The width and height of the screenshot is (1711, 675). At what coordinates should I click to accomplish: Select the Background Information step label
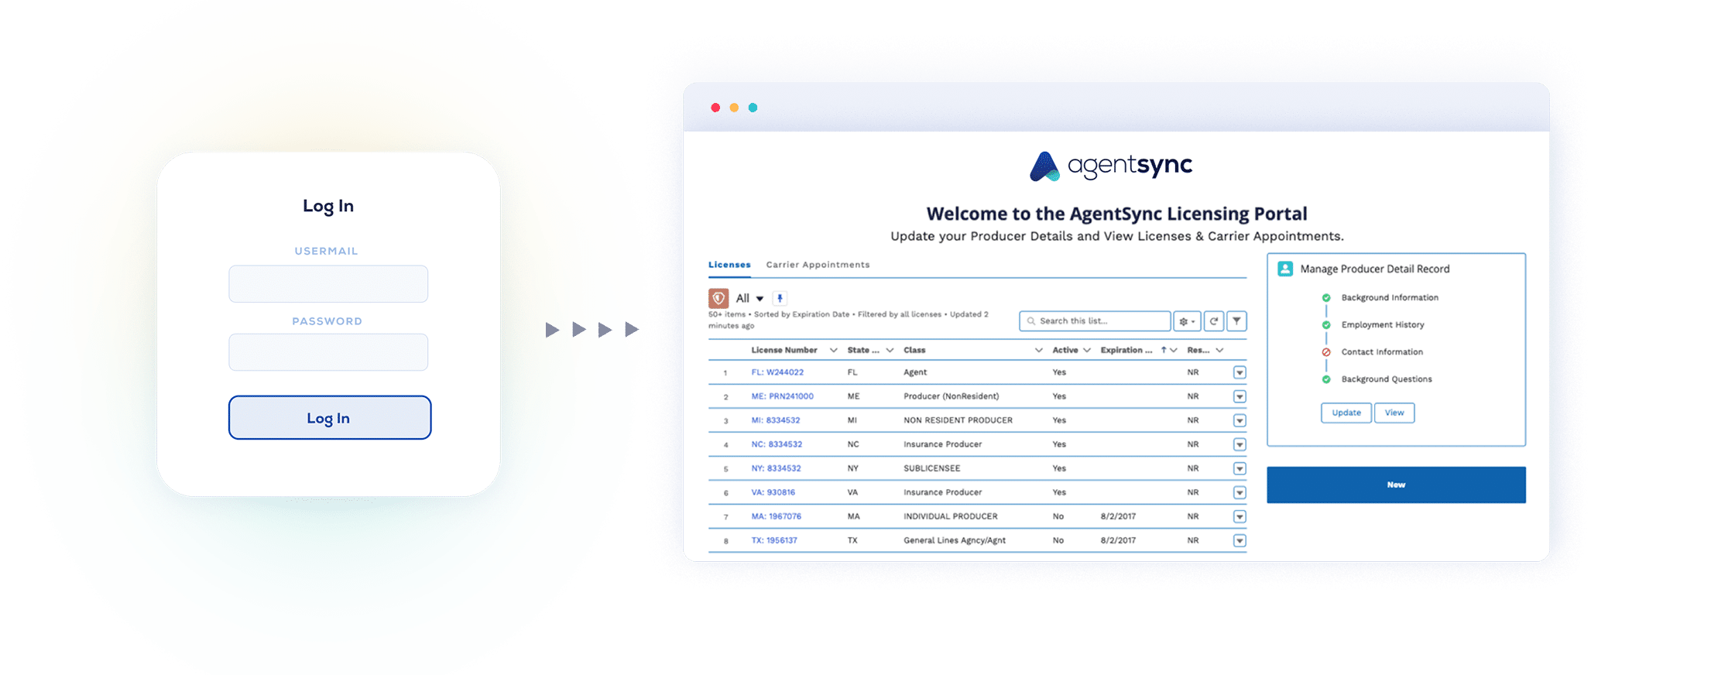click(1390, 298)
